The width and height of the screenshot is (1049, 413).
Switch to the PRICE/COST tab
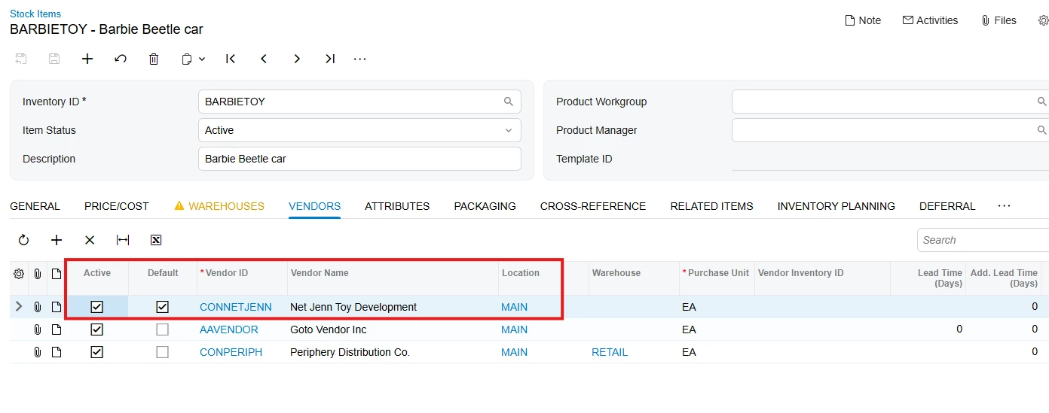[x=117, y=206]
